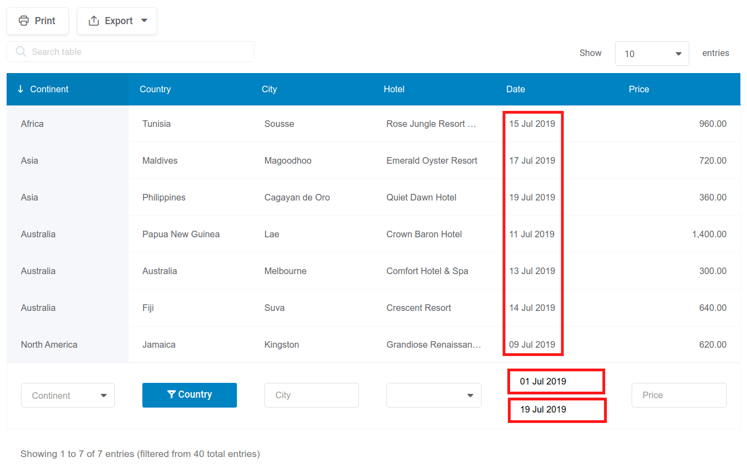Sort the table by Price column header
This screenshot has height=468, width=747.
pos(639,89)
